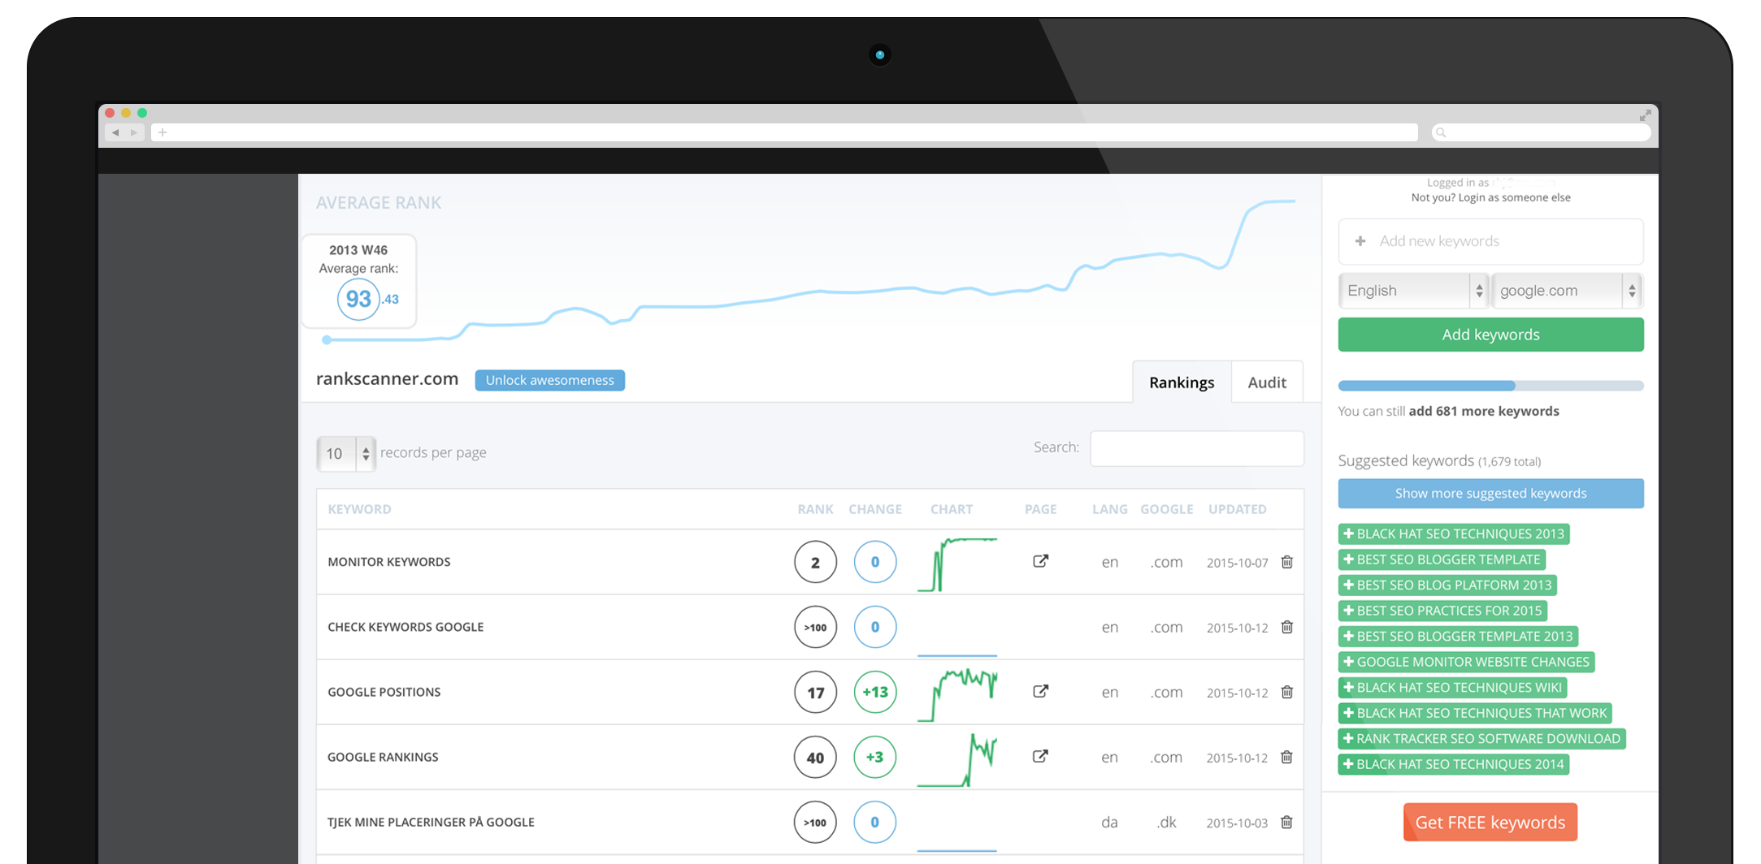Switch to the Audit tab
Screen dimensions: 1761x864
pos(1267,382)
